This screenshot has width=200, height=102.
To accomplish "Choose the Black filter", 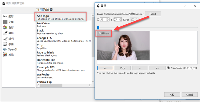I will 64,32.
